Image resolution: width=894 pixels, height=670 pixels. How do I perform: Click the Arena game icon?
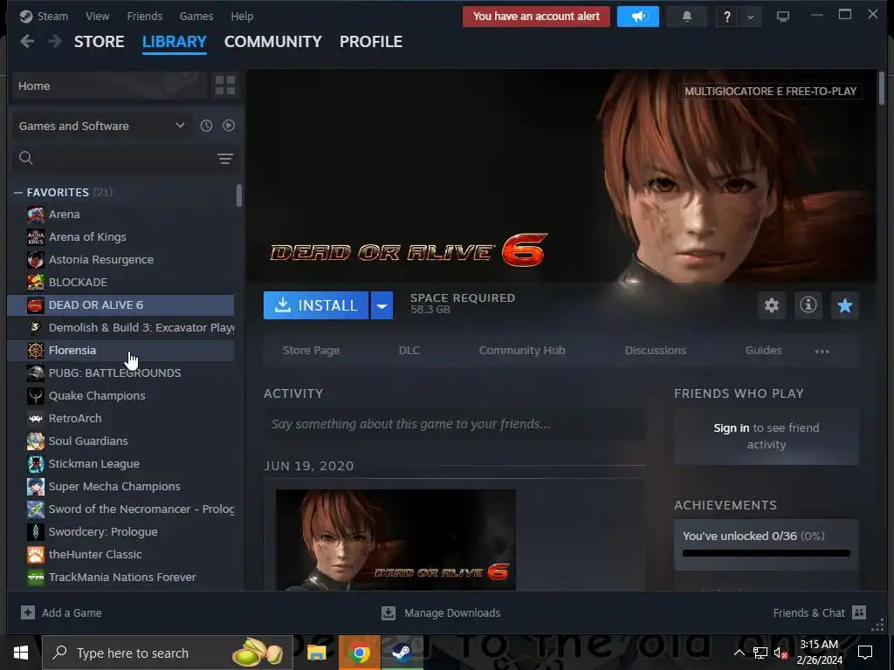pyautogui.click(x=35, y=215)
